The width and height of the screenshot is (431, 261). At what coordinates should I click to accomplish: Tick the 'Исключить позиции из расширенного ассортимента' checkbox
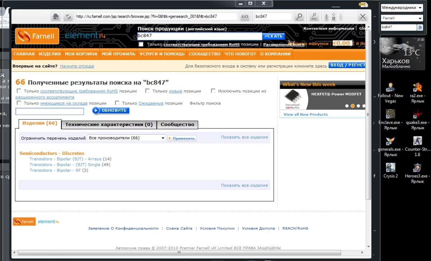[x=213, y=91]
